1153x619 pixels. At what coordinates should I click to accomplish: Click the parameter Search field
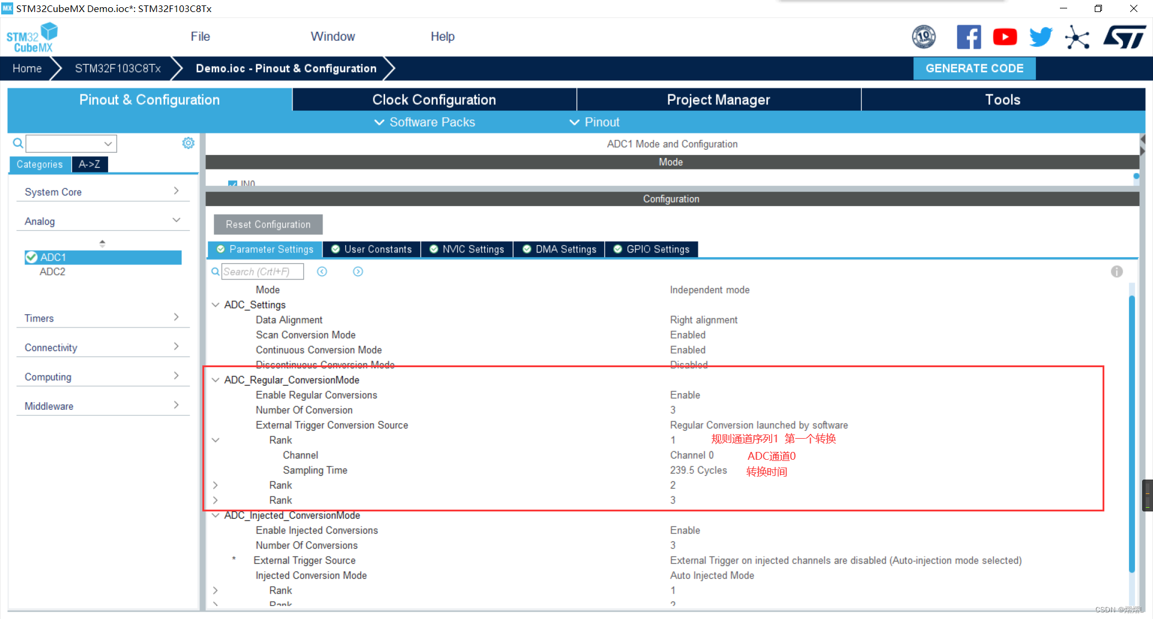(262, 272)
